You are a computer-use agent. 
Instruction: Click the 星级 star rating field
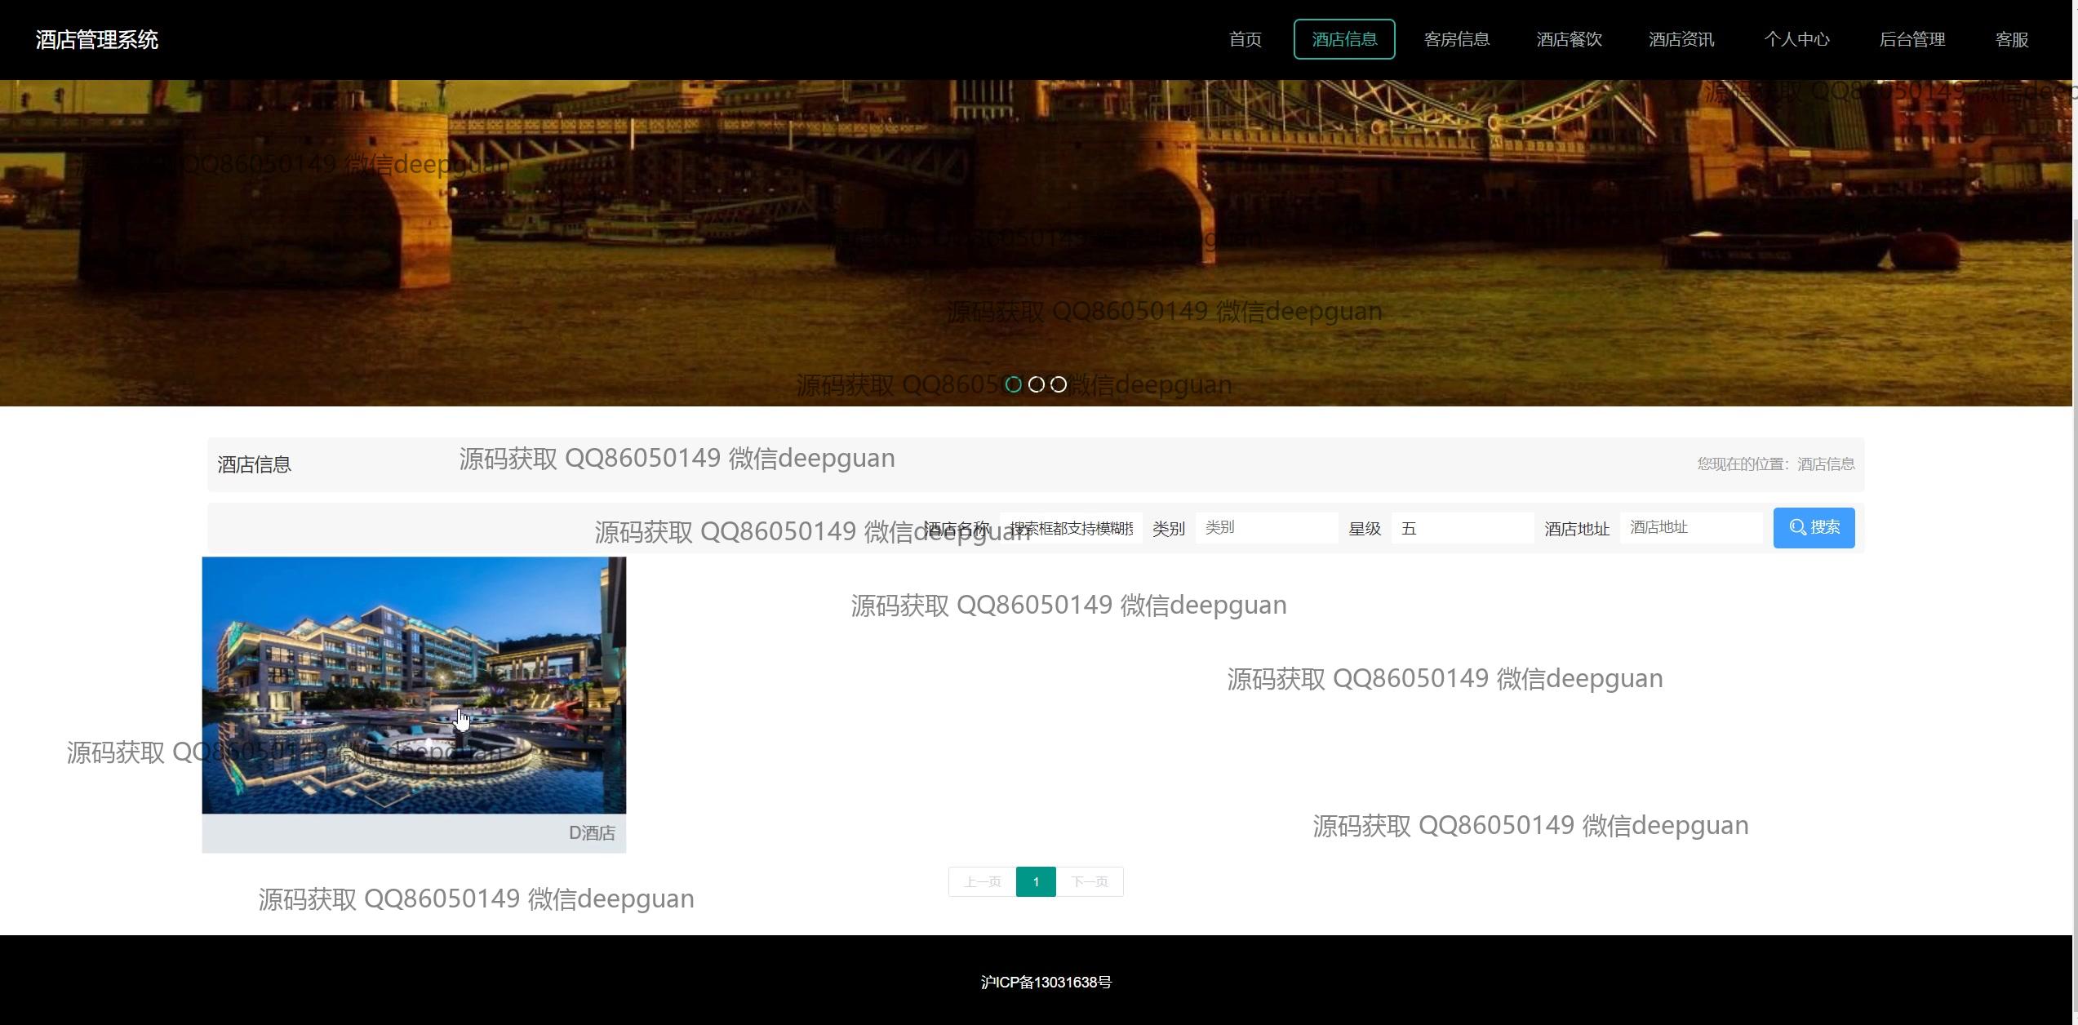coord(1462,528)
